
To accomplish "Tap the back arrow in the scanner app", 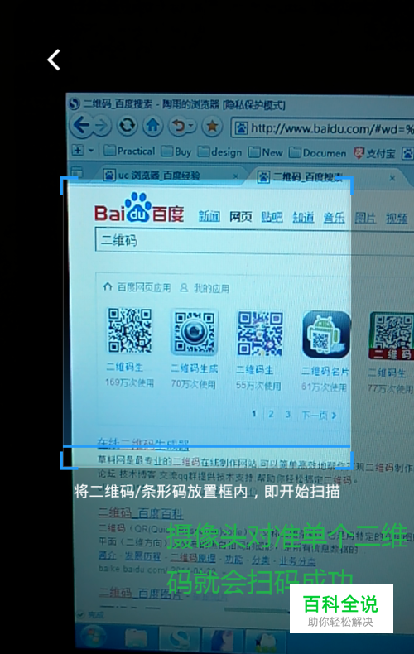I will pyautogui.click(x=54, y=60).
